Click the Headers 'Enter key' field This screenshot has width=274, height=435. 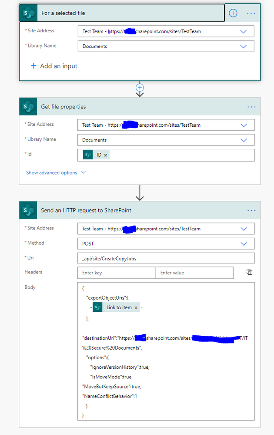pyautogui.click(x=117, y=273)
